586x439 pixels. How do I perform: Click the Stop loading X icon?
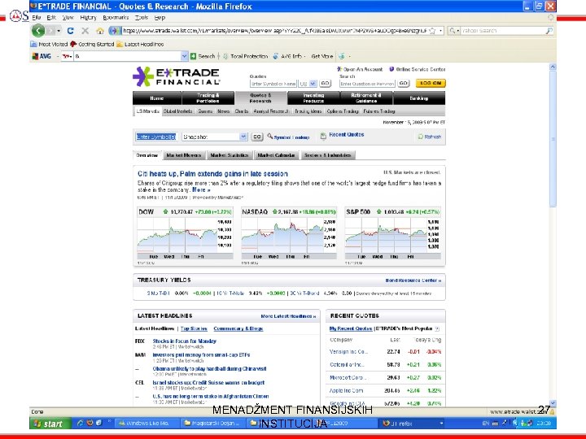(x=85, y=31)
